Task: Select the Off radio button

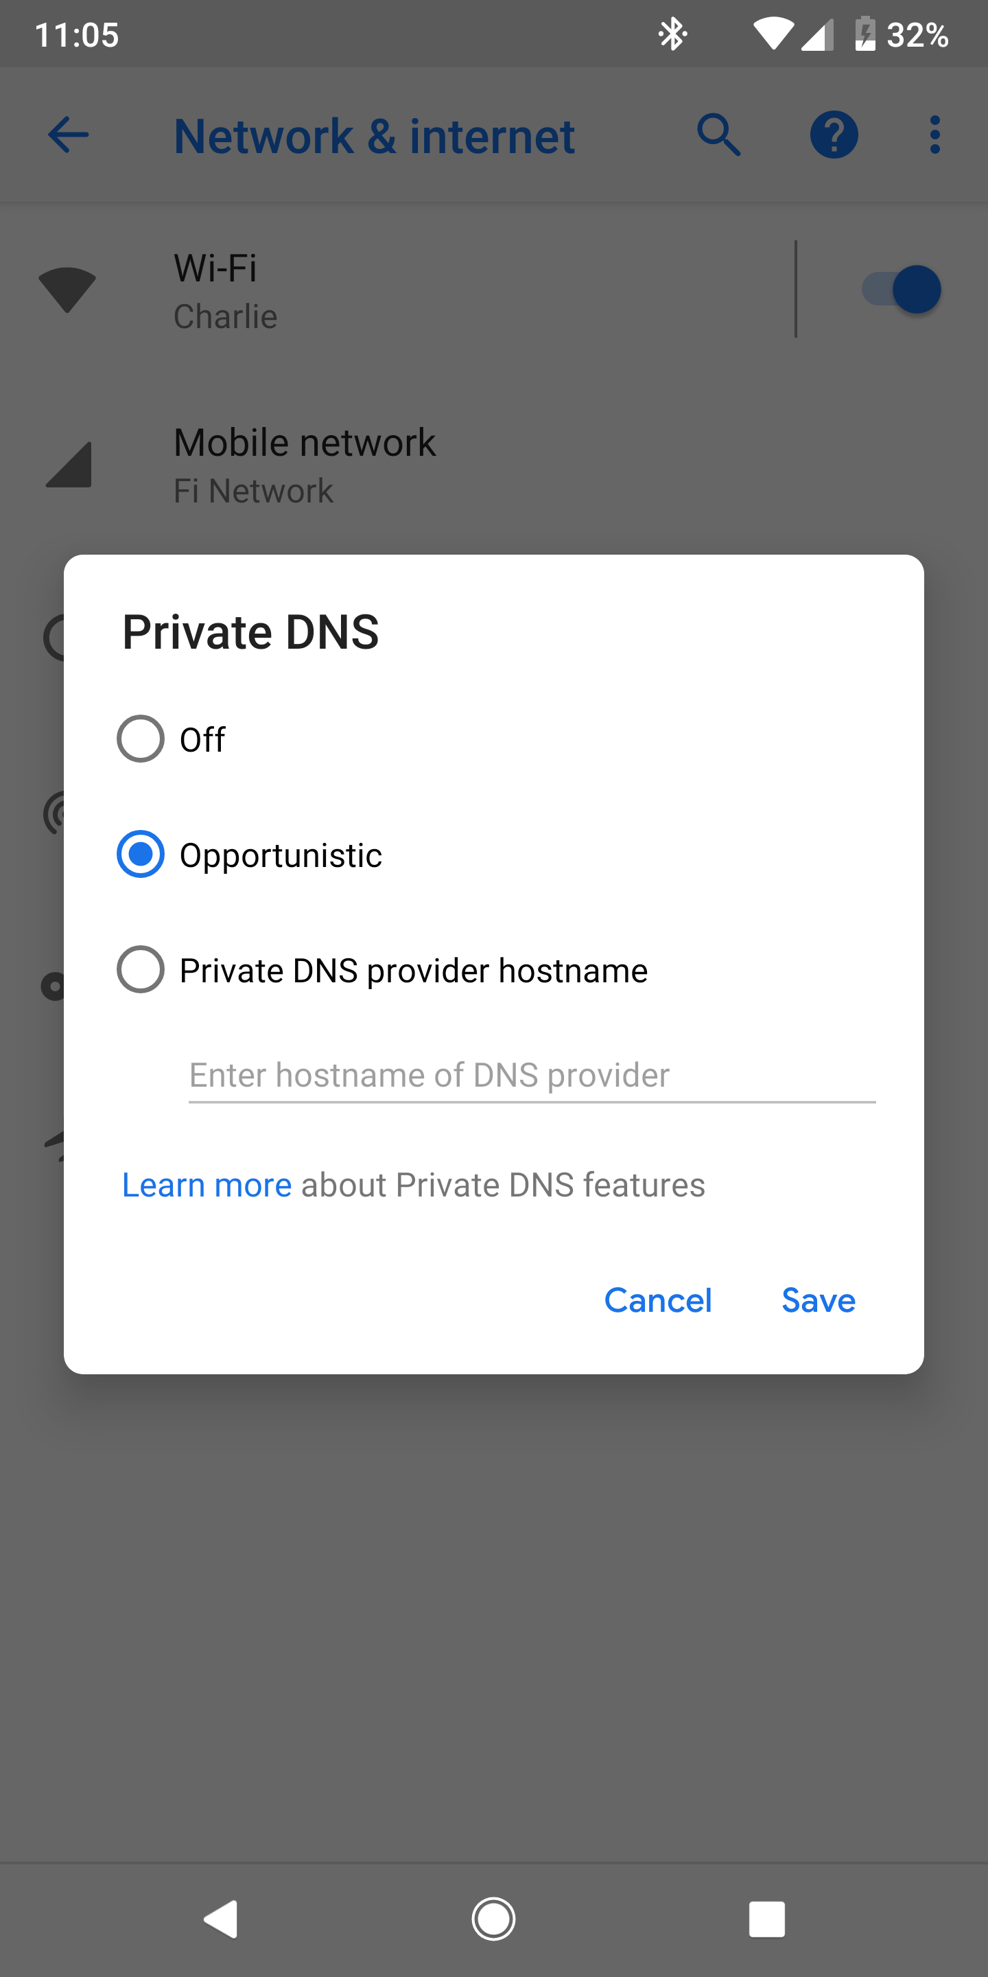Action: (141, 739)
